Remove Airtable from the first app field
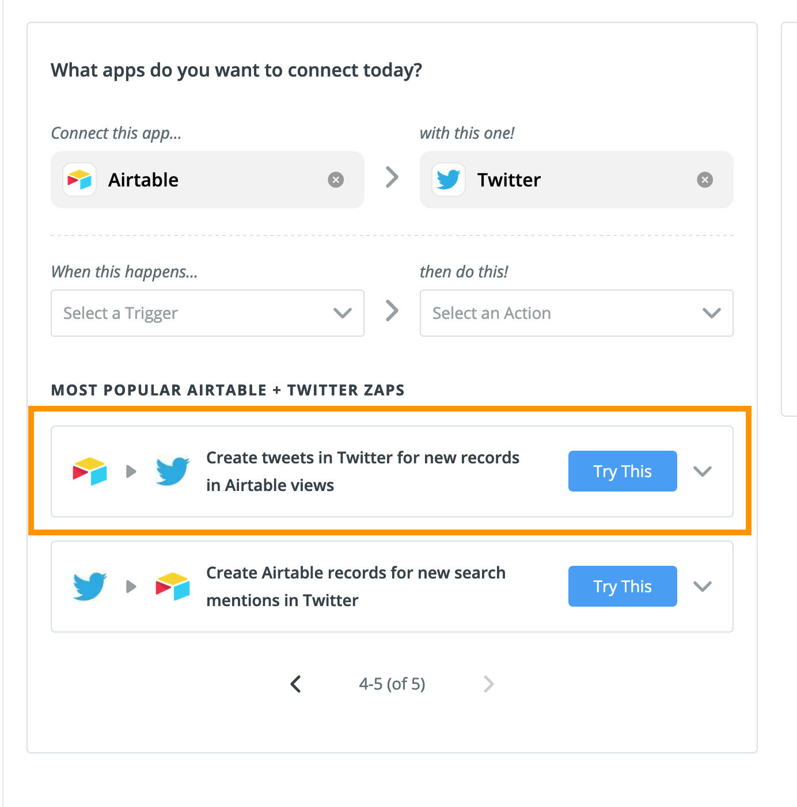The image size is (797, 807). [x=336, y=180]
